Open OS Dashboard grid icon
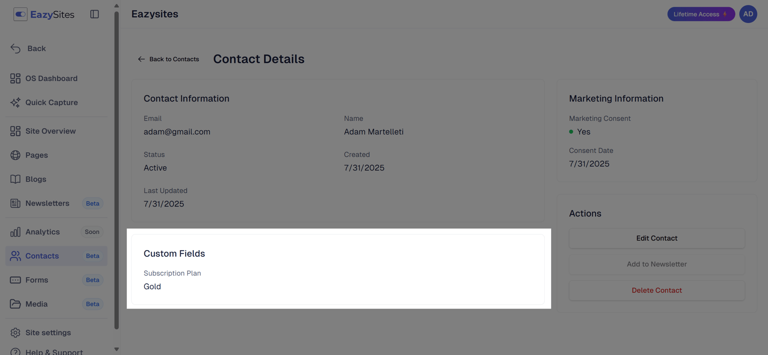The image size is (768, 355). (x=15, y=79)
